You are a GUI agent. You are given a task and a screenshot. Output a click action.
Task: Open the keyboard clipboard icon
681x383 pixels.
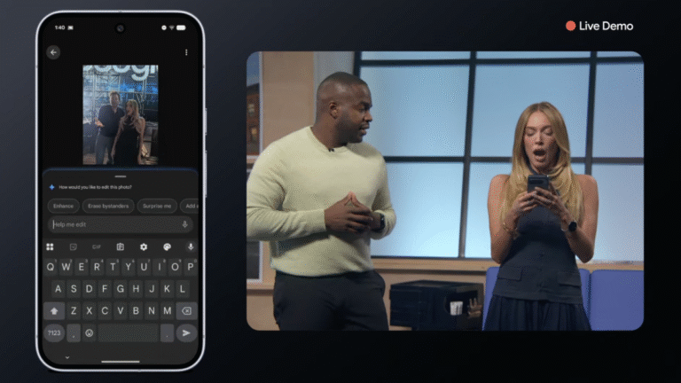(x=121, y=247)
